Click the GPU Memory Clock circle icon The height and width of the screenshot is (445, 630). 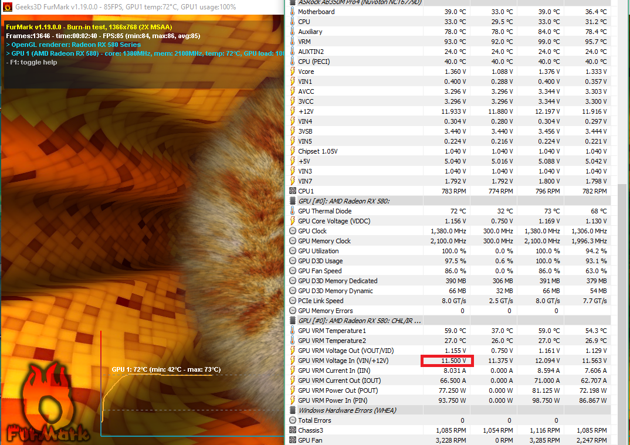[293, 241]
